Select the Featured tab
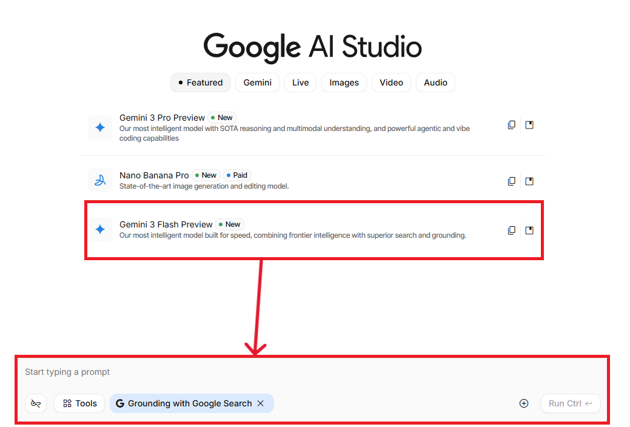 [x=200, y=82]
